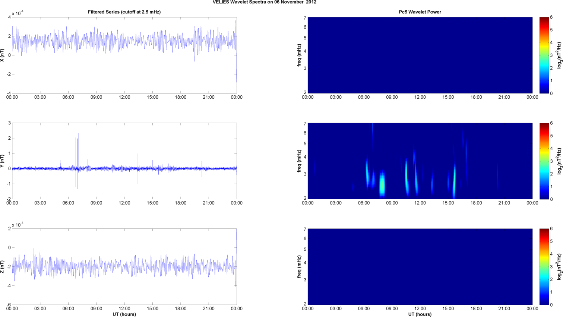
Task: Click the "-4" y-axis tick on the X plot
Action: click(8, 93)
